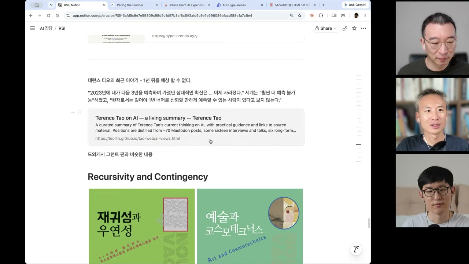
Task: Open the 예술과 코스모테크닉스 book cover image
Action: click(250, 226)
